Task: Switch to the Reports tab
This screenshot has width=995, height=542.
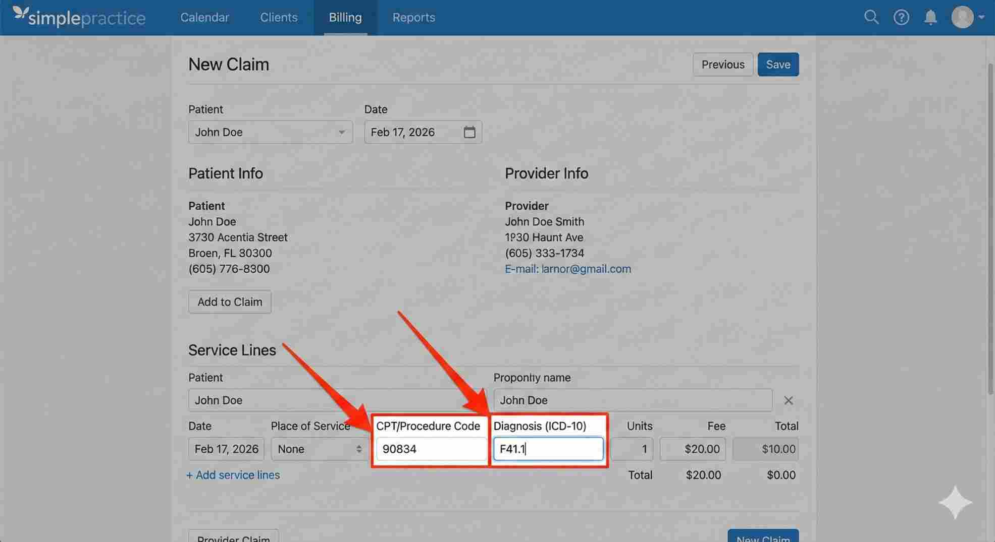Action: (x=413, y=17)
